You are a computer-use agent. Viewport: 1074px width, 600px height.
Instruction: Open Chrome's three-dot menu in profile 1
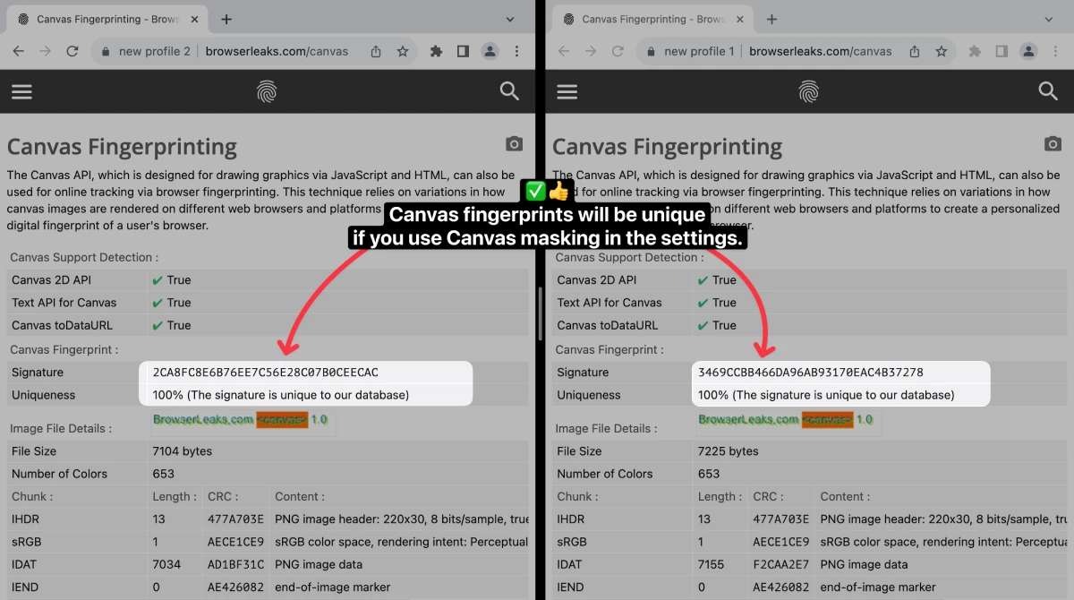1056,51
